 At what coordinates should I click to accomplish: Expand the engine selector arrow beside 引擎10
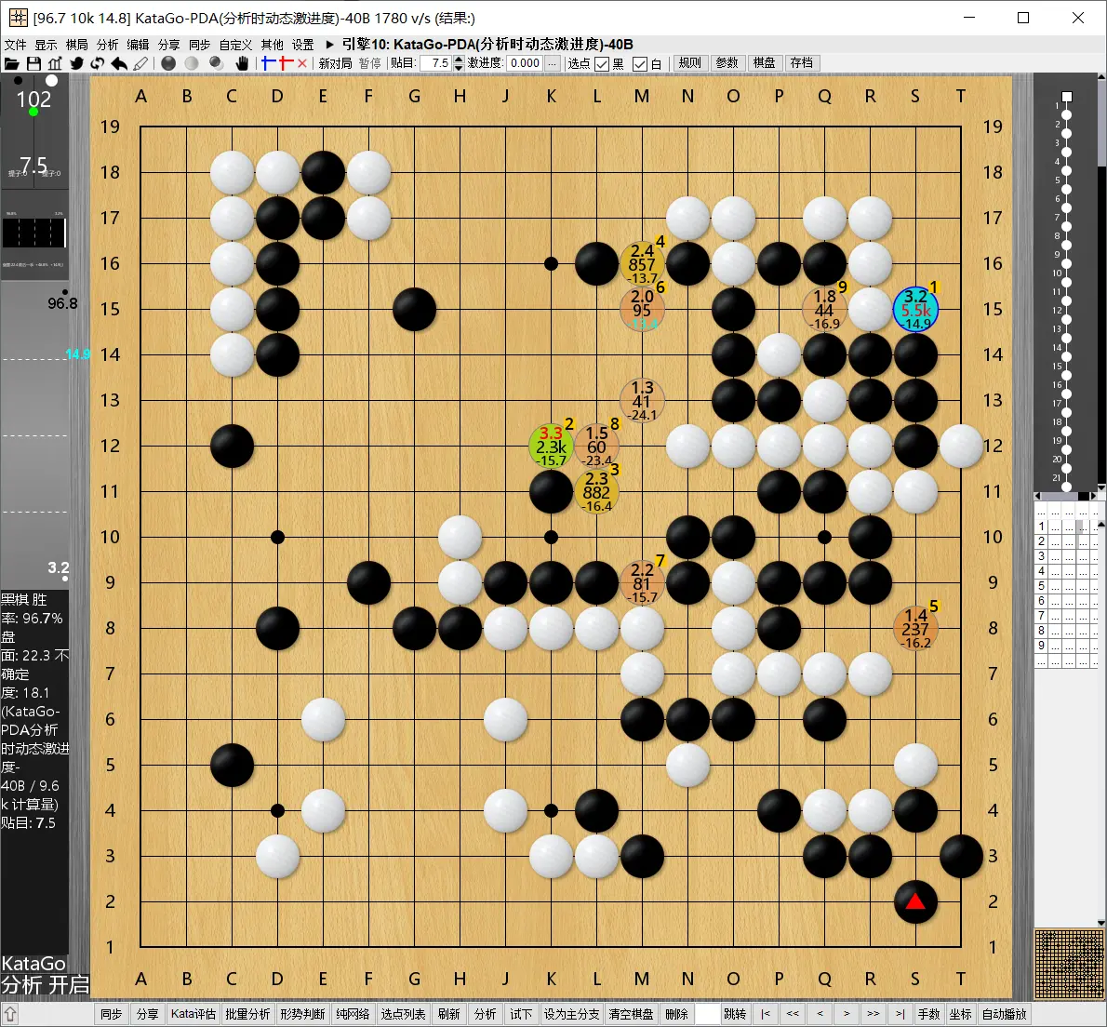coord(330,45)
